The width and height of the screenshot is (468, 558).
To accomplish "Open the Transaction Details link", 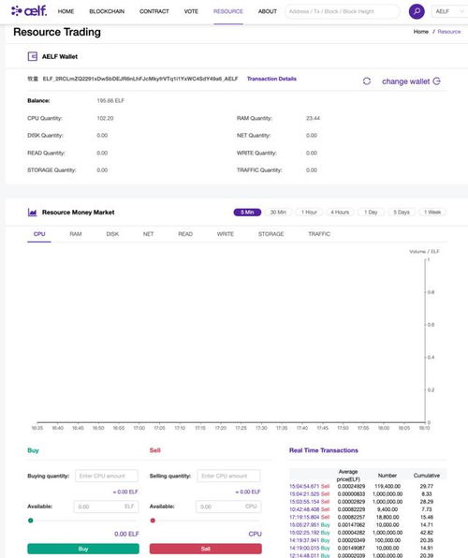I will click(x=271, y=79).
